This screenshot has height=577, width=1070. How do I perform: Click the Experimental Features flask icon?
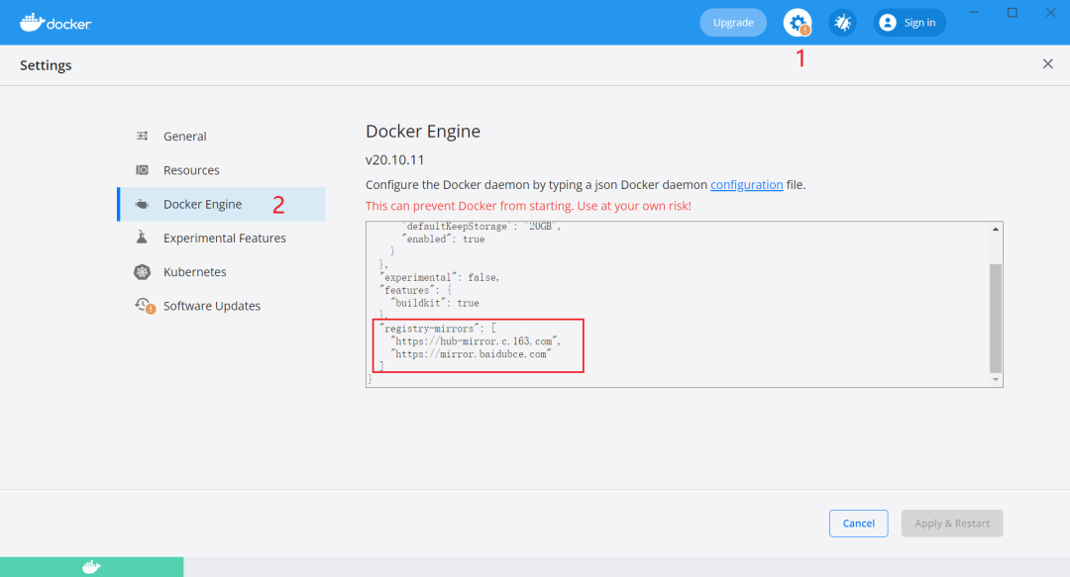pos(142,238)
